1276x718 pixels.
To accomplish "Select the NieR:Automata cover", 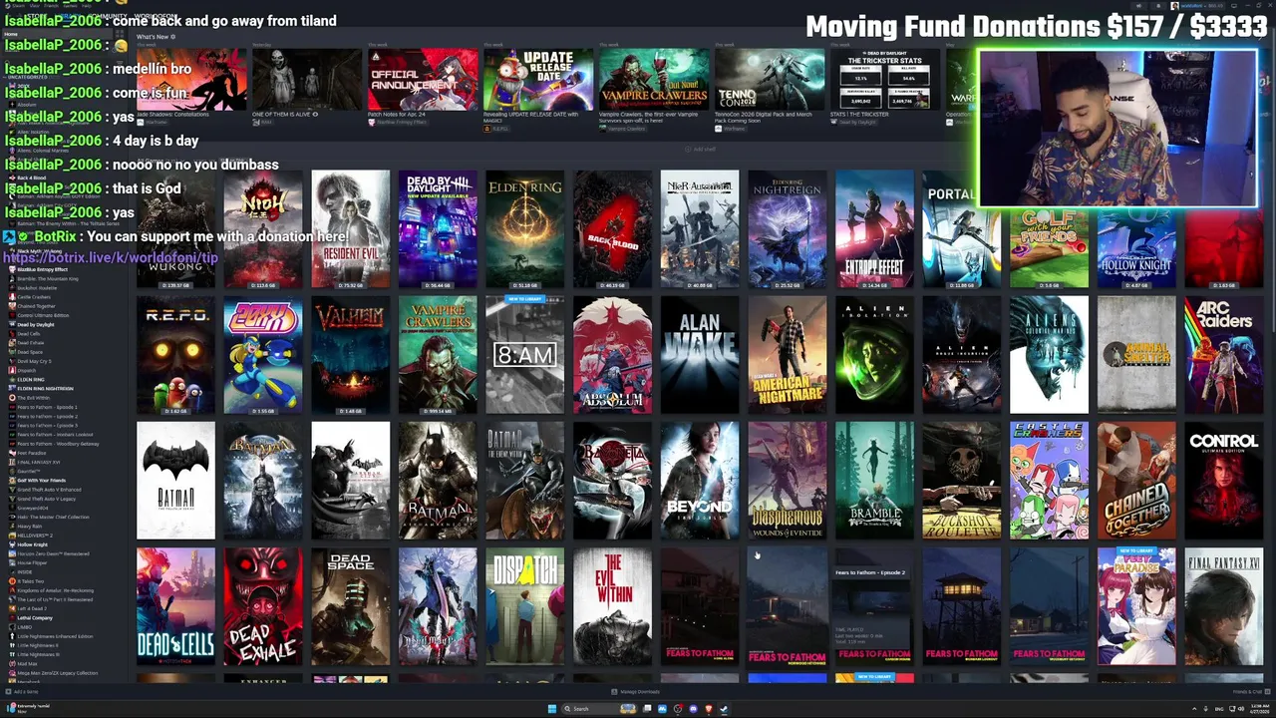I will 700,229.
